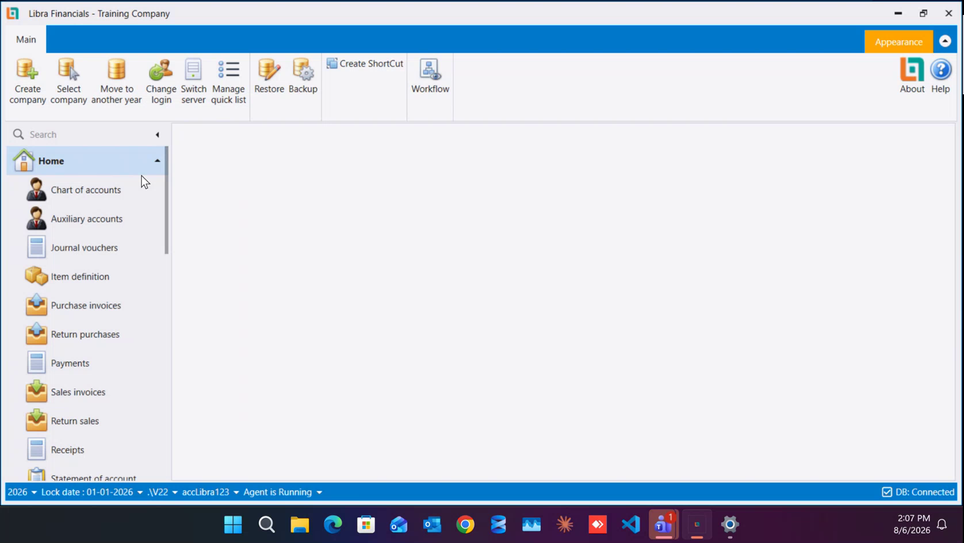
Task: Start a Backup from the ribbon
Action: 303,76
